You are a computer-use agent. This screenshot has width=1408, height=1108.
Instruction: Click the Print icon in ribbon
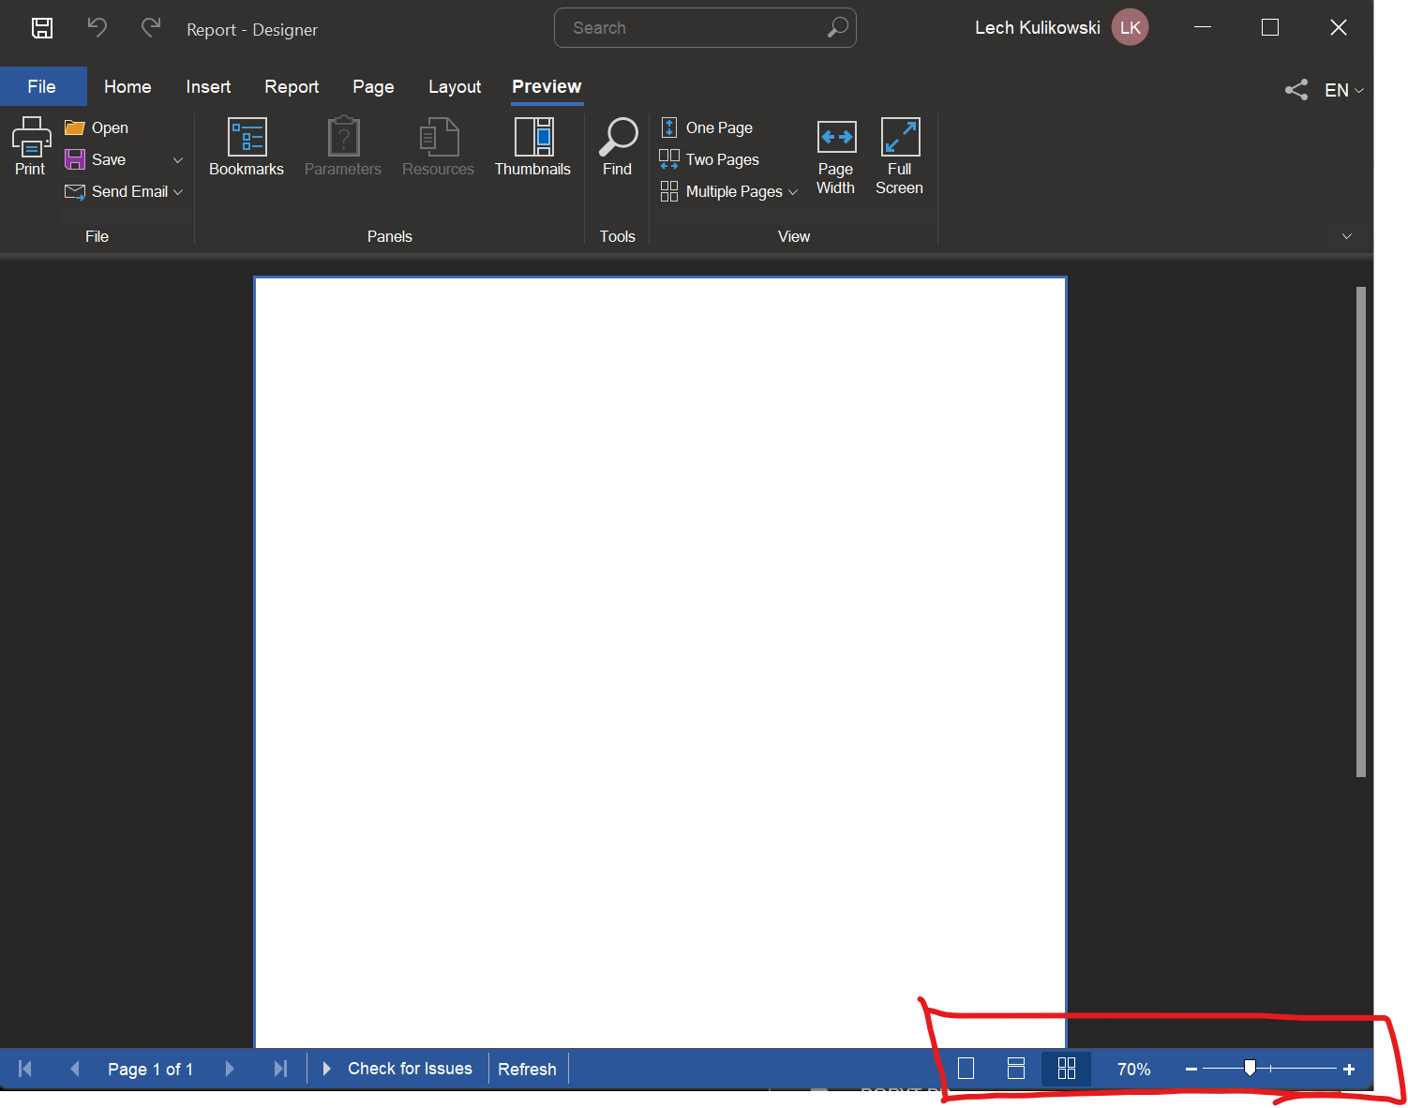coord(30,138)
